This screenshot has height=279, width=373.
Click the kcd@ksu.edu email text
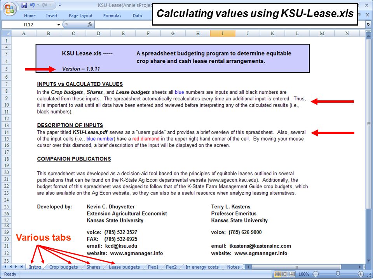coord(121,246)
